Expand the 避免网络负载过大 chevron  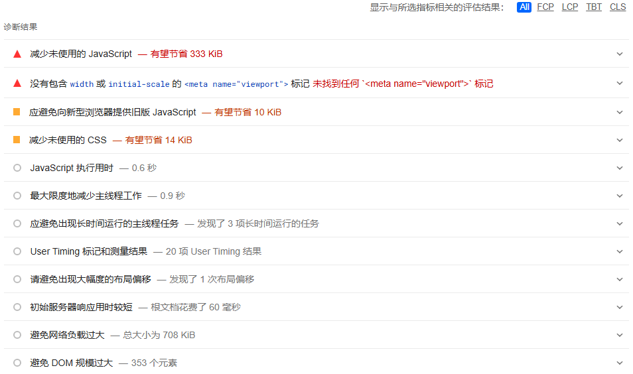tap(620, 335)
